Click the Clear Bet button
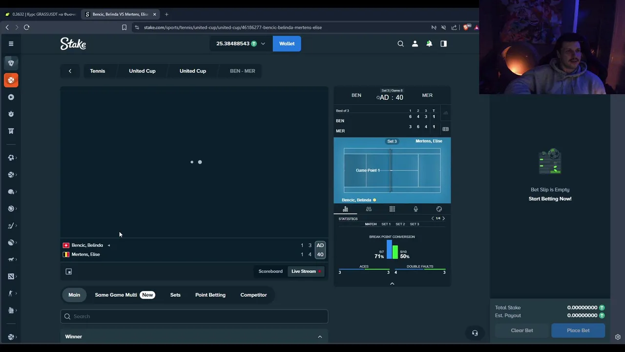The height and width of the screenshot is (352, 625). (522, 330)
